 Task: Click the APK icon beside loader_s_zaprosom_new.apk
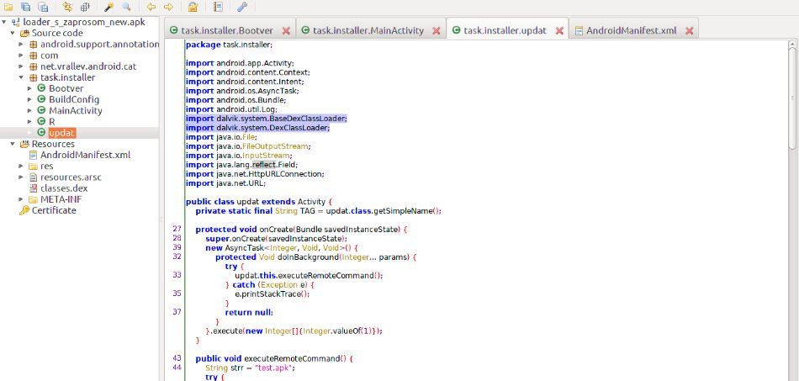coord(15,22)
